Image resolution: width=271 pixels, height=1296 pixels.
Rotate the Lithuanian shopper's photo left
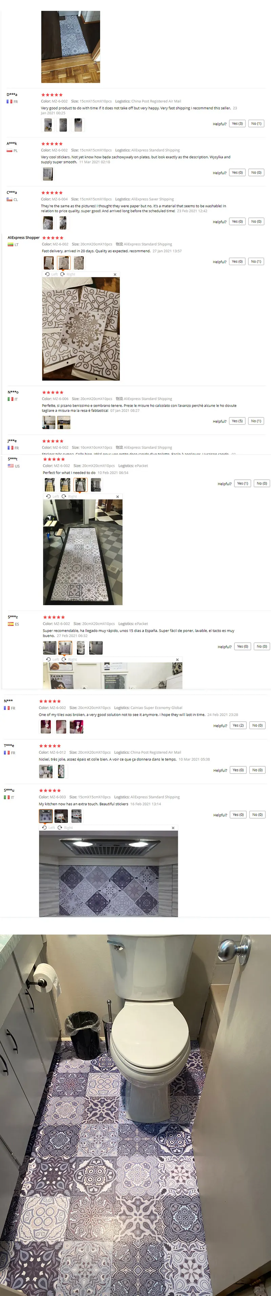51,274
